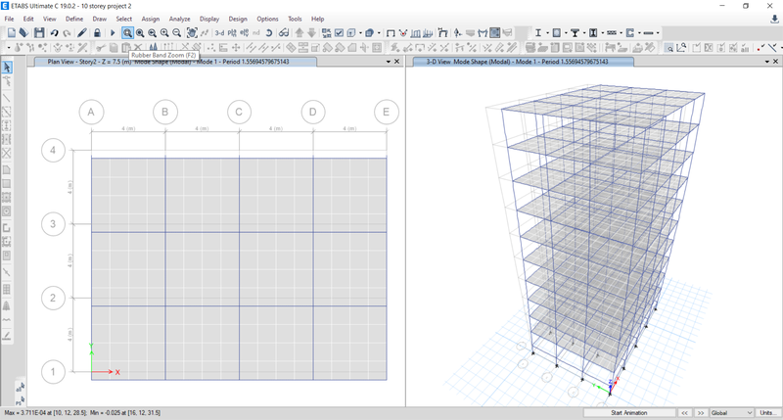
Task: Open the Define menu
Action: pos(74,19)
